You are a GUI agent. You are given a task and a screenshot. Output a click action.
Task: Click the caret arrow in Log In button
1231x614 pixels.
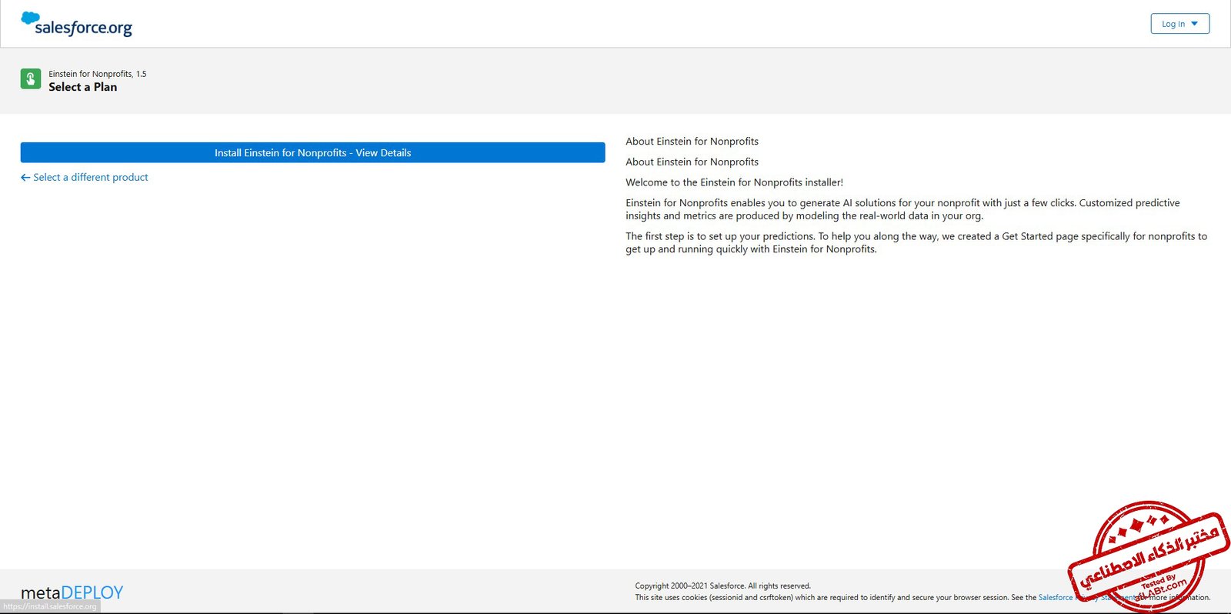coord(1194,24)
